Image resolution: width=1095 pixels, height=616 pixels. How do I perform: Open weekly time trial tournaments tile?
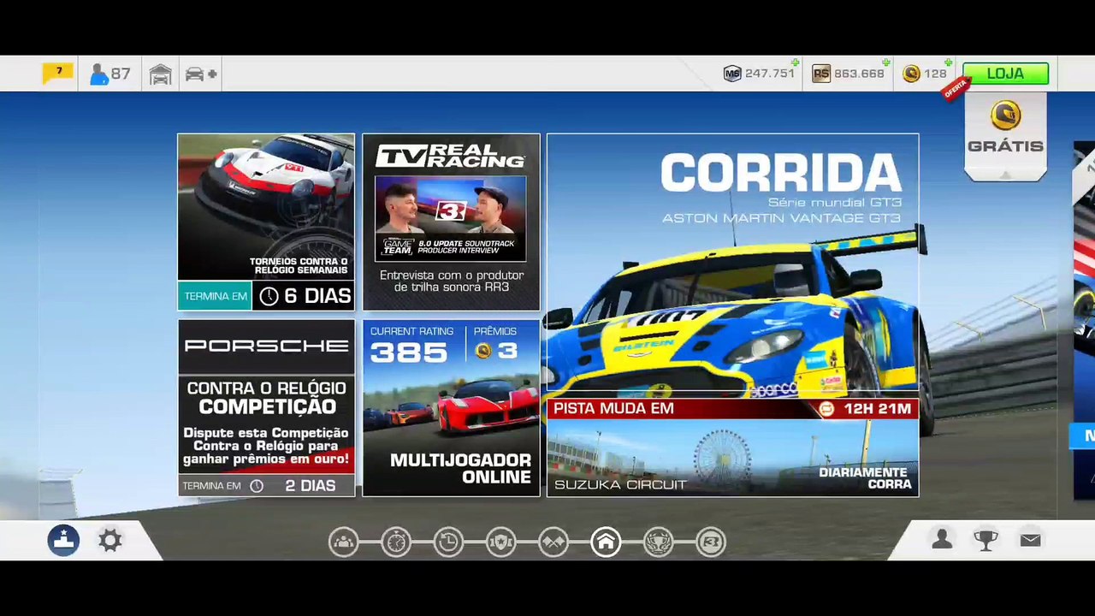click(266, 222)
